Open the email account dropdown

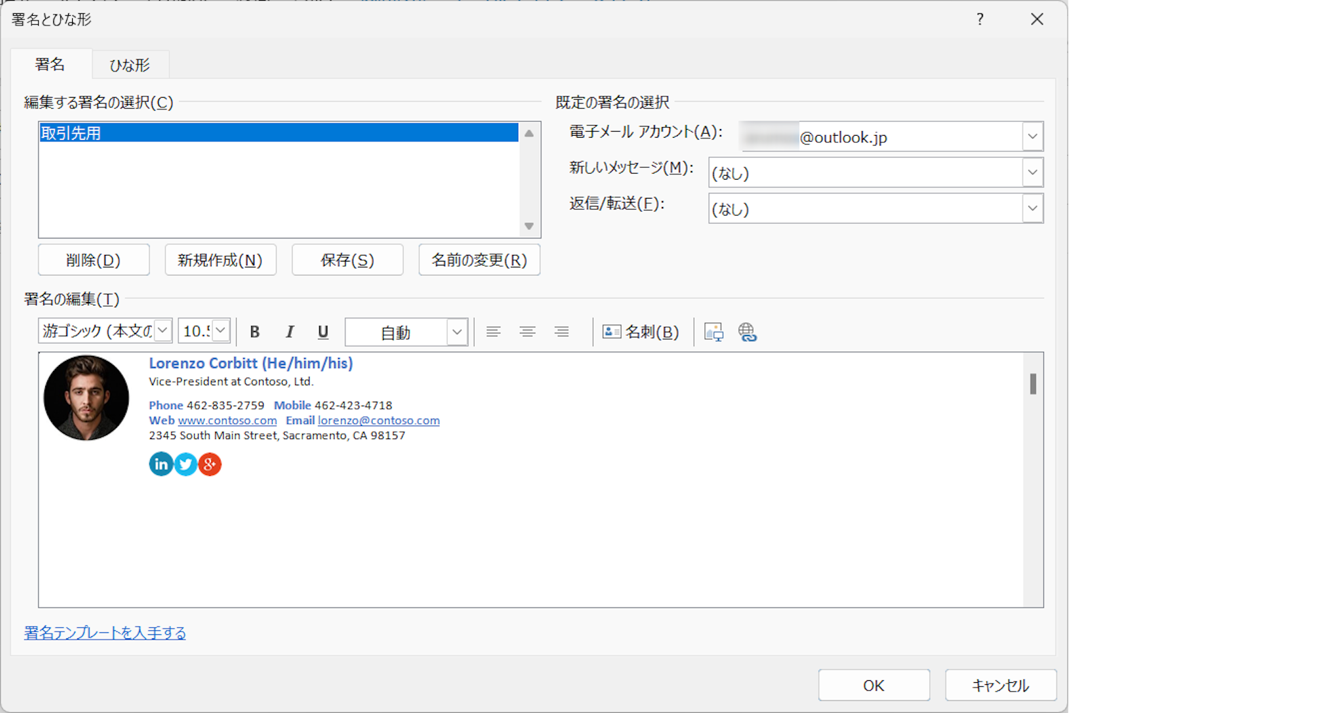point(1032,137)
